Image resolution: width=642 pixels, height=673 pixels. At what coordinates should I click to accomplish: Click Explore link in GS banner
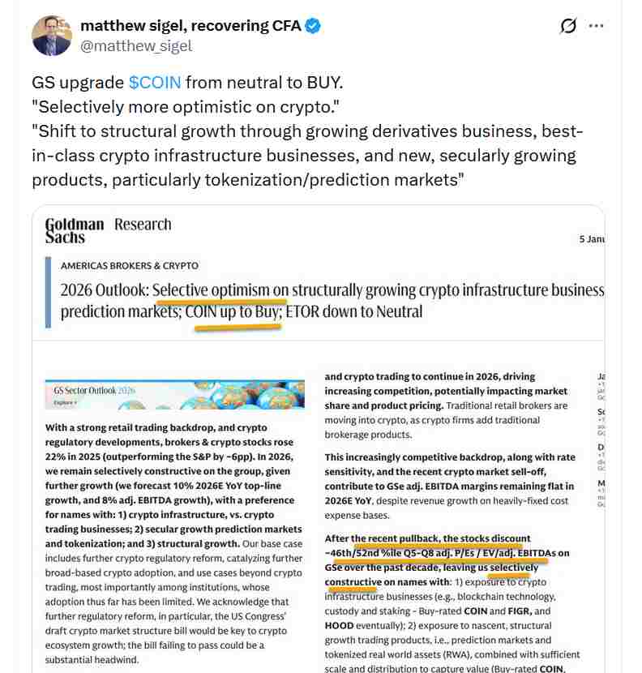point(65,402)
